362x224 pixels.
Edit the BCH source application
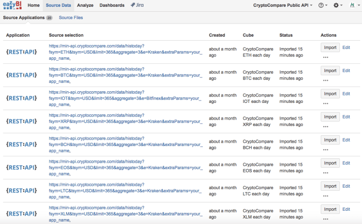pyautogui.click(x=346, y=140)
